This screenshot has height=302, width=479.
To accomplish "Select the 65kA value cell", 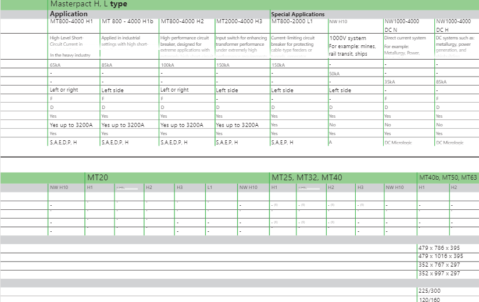I will [55, 65].
